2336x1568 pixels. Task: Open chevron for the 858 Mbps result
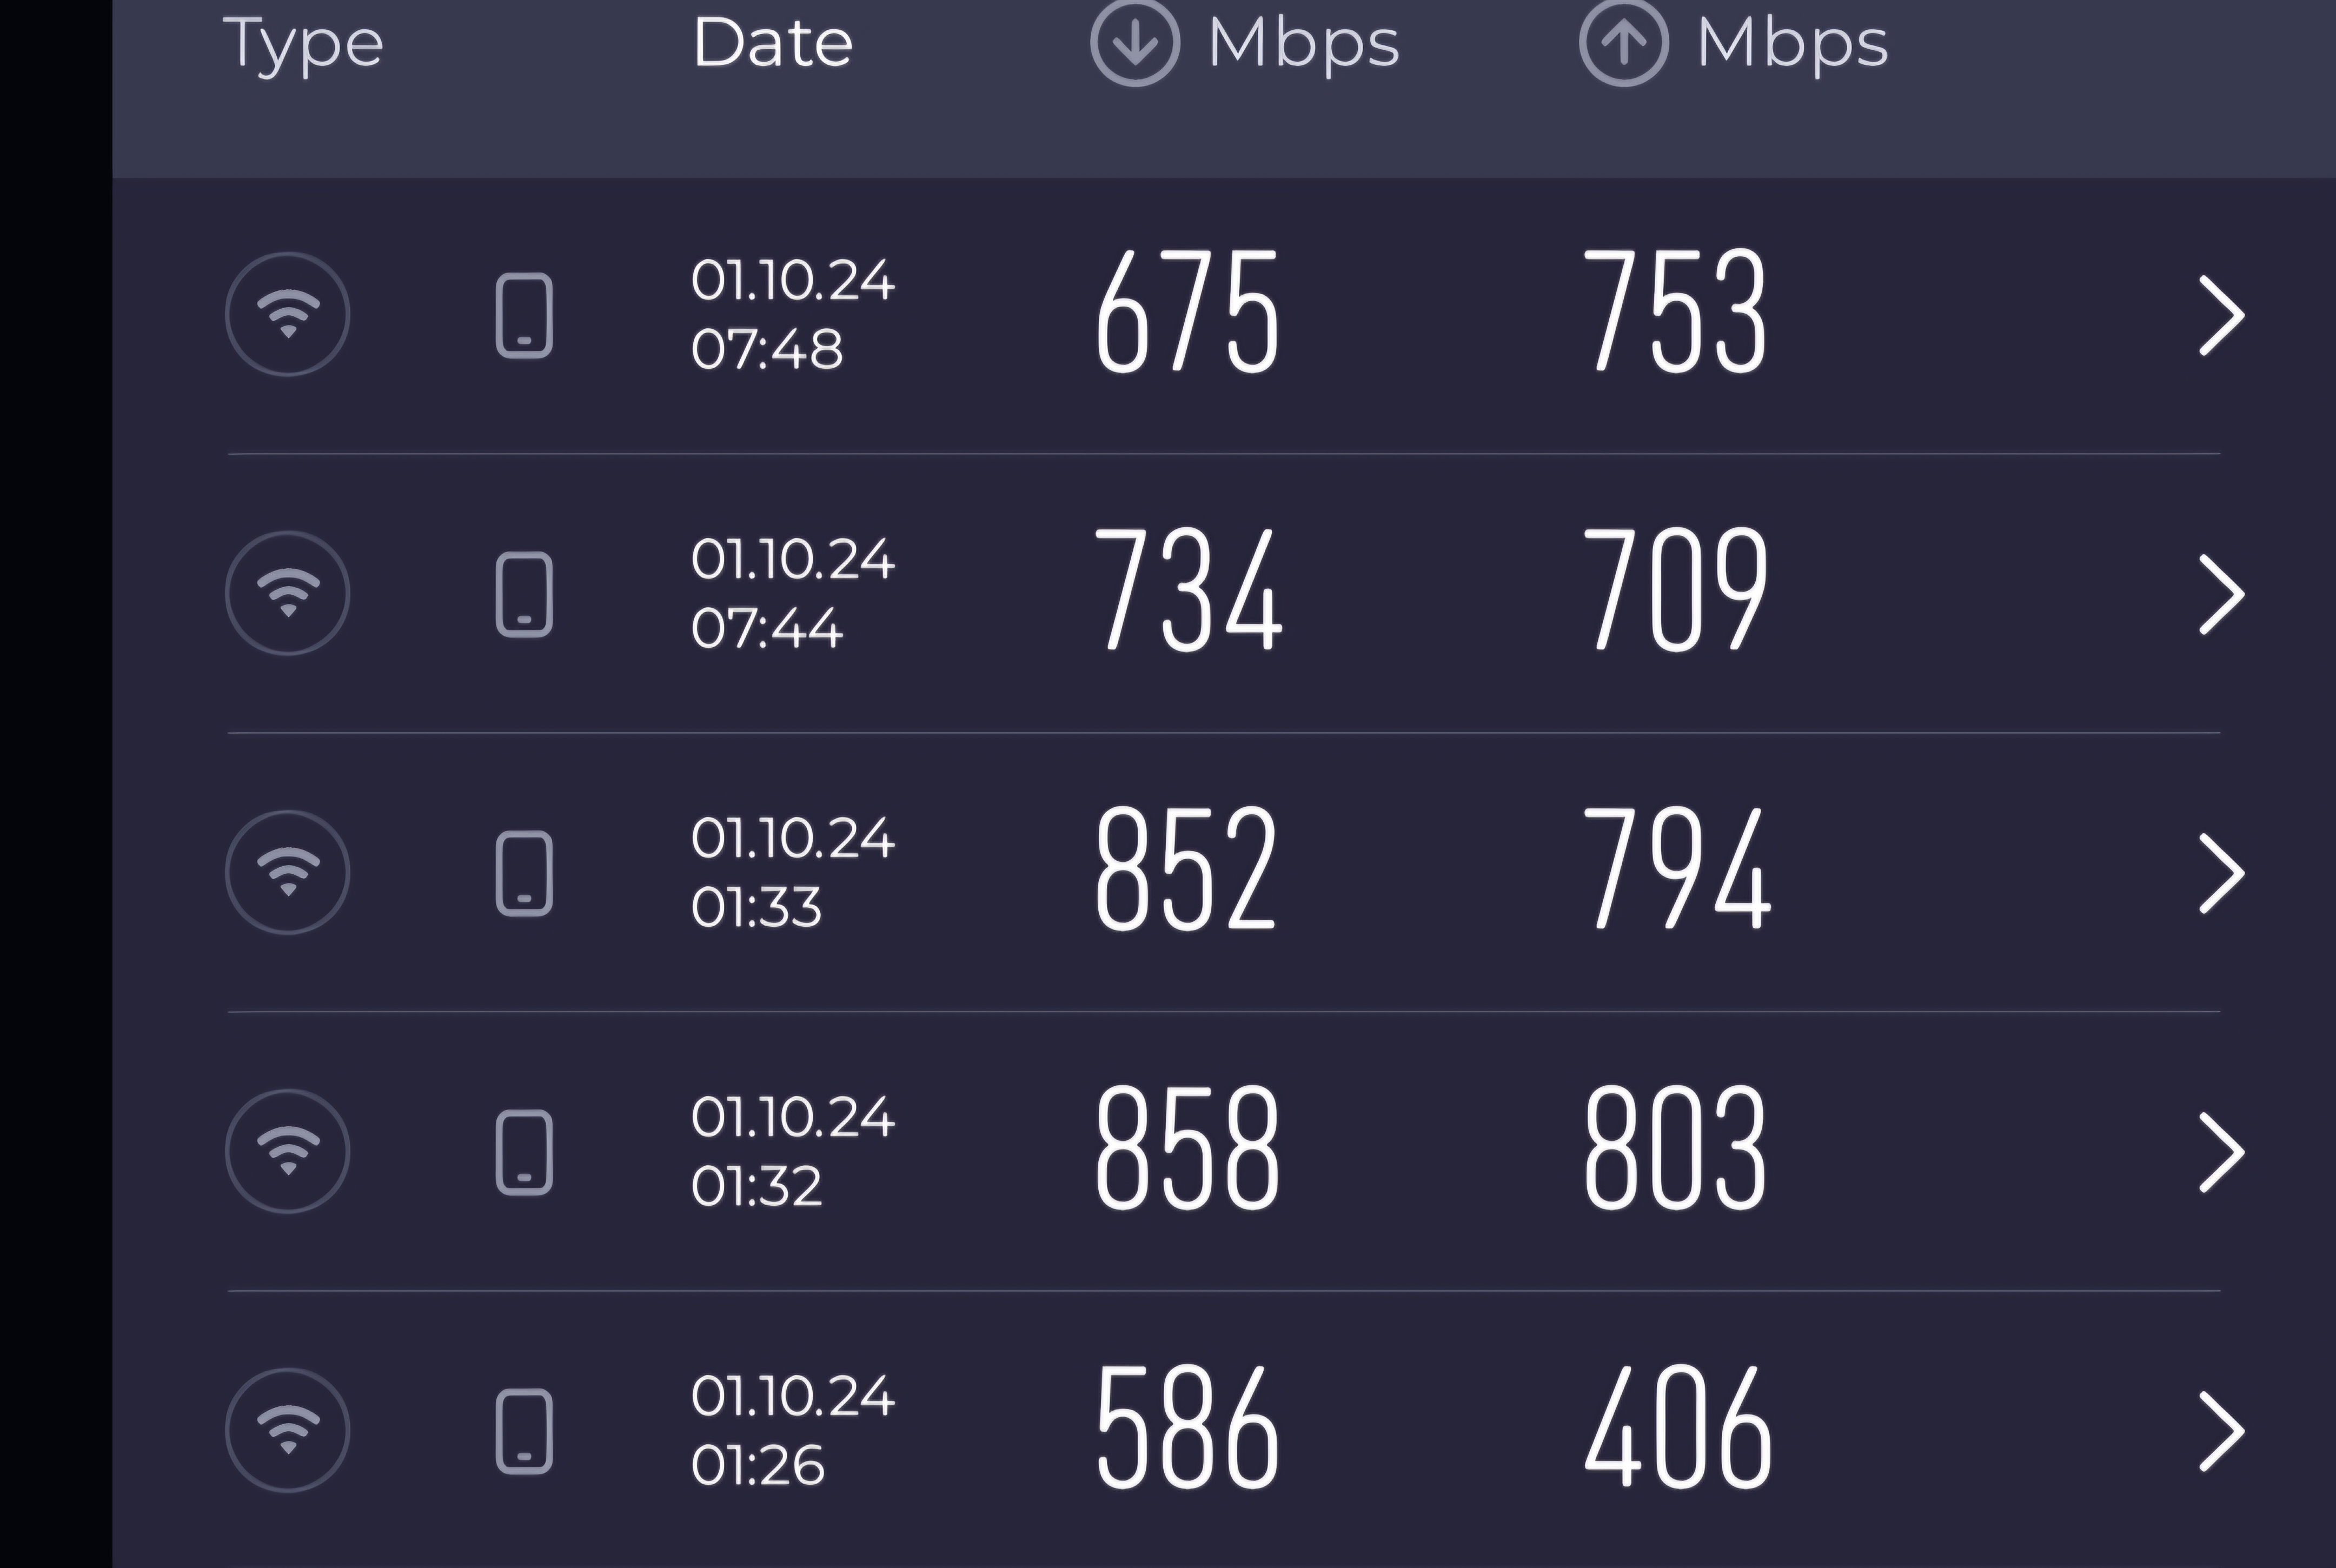(2222, 1153)
